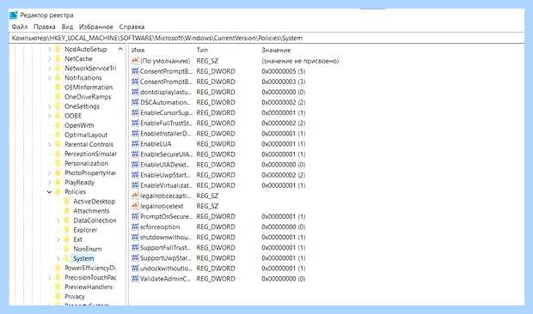Select the legalnoticetext value name
This screenshot has width=533, height=314.
click(x=162, y=206)
